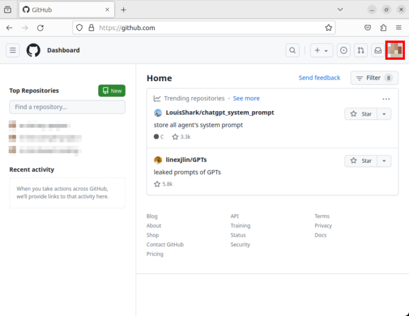
Task: Create a new repository with the New button
Action: [111, 90]
